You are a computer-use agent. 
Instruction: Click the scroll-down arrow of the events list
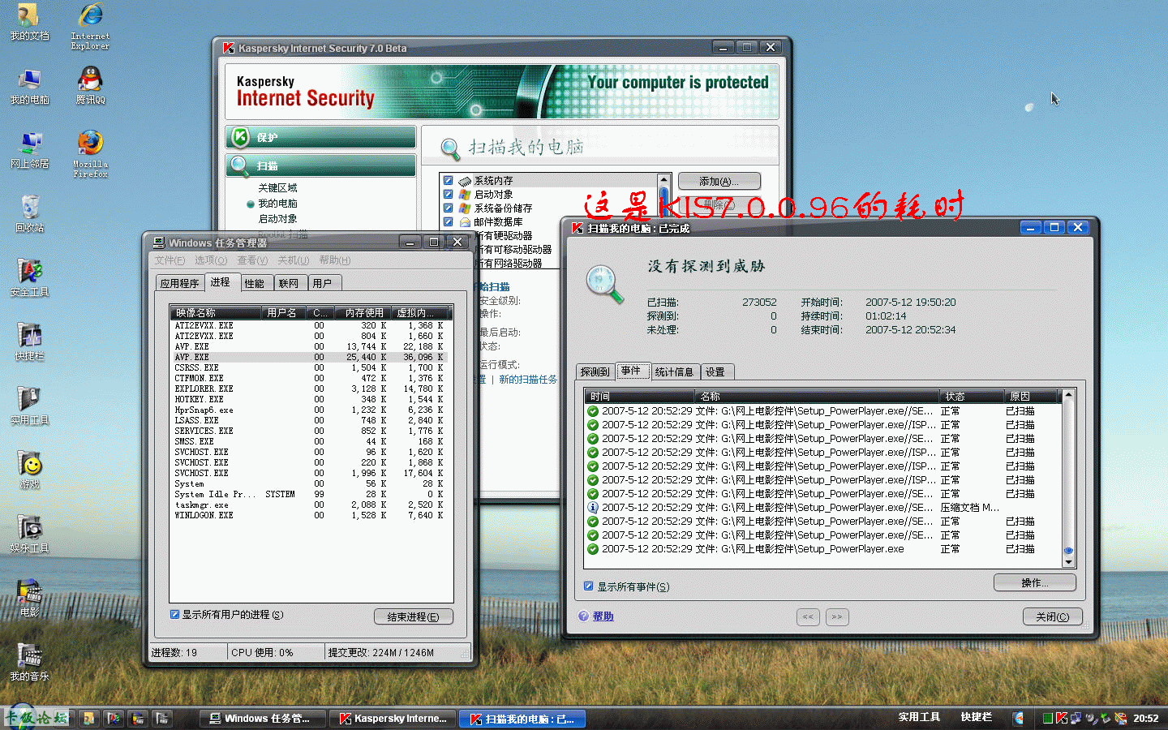1068,561
